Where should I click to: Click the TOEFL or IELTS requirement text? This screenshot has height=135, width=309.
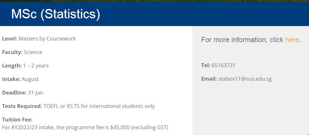click(99, 106)
